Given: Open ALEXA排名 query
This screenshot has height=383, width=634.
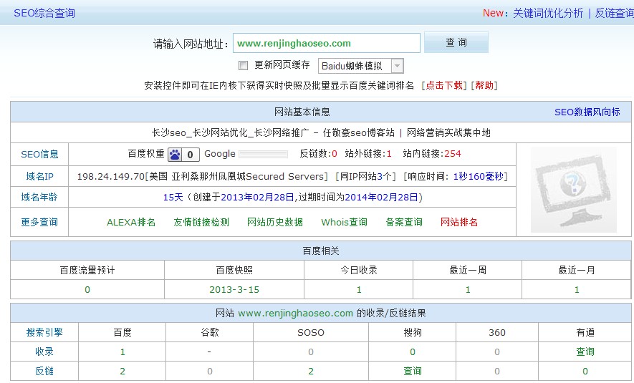Looking at the screenshot, I should [x=131, y=222].
